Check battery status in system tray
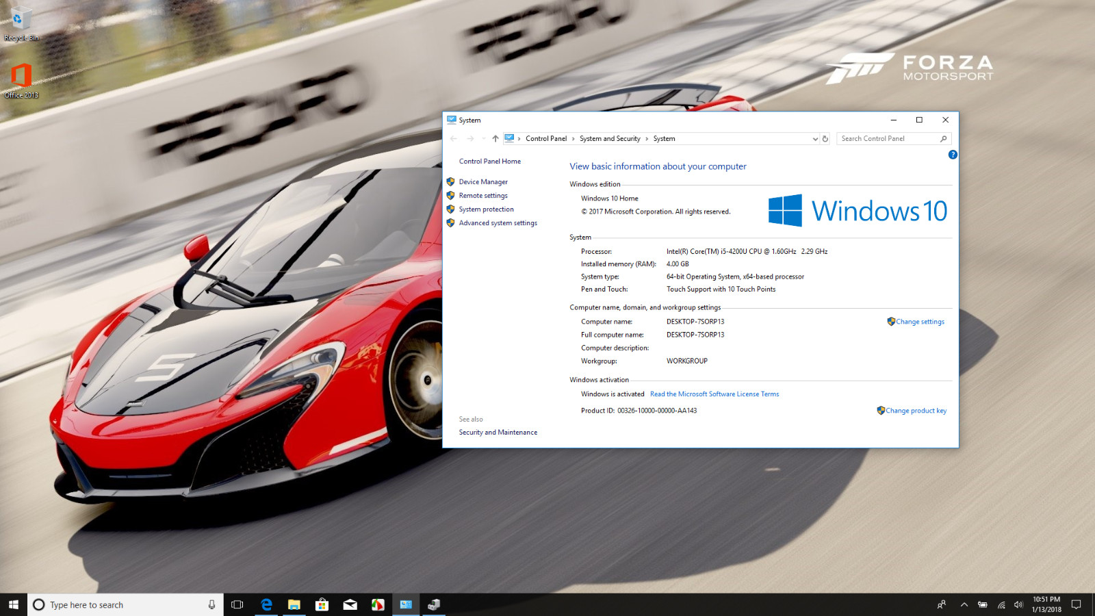The image size is (1095, 616). point(982,604)
